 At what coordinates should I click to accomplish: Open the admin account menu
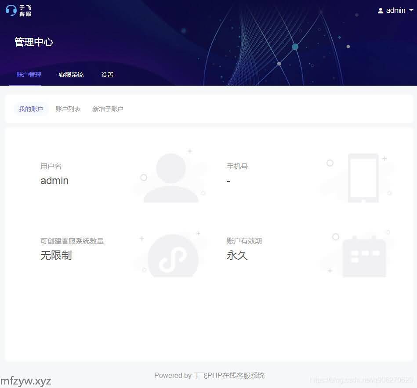[395, 11]
